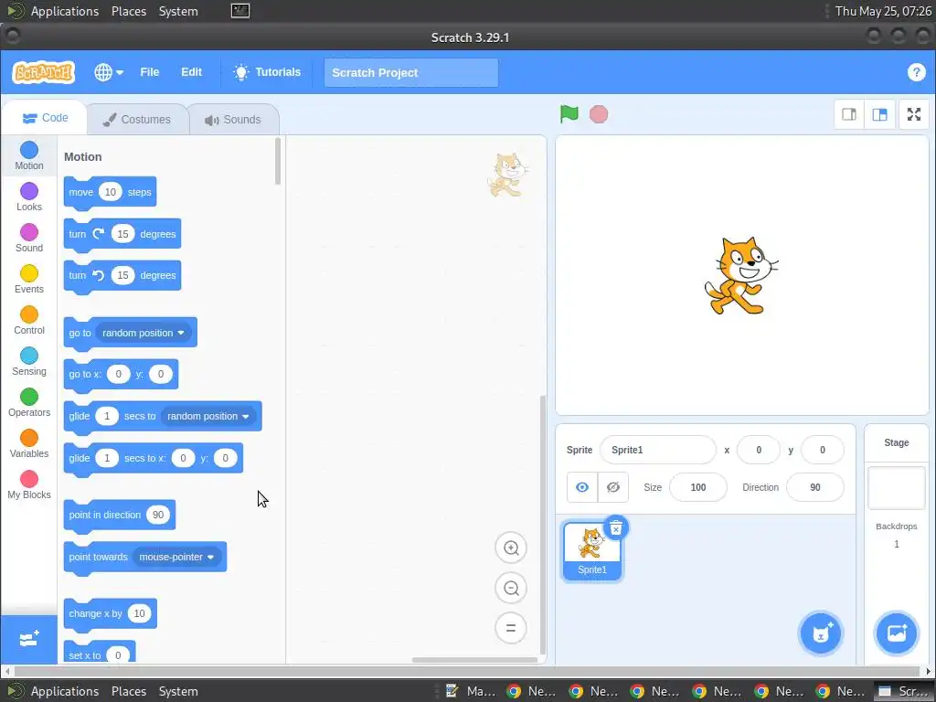Viewport: 936px width, 702px height.
Task: Click the Scratch logo
Action: [44, 72]
